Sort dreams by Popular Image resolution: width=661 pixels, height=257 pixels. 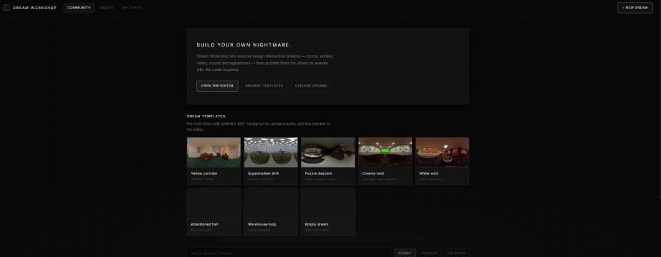tap(429, 252)
